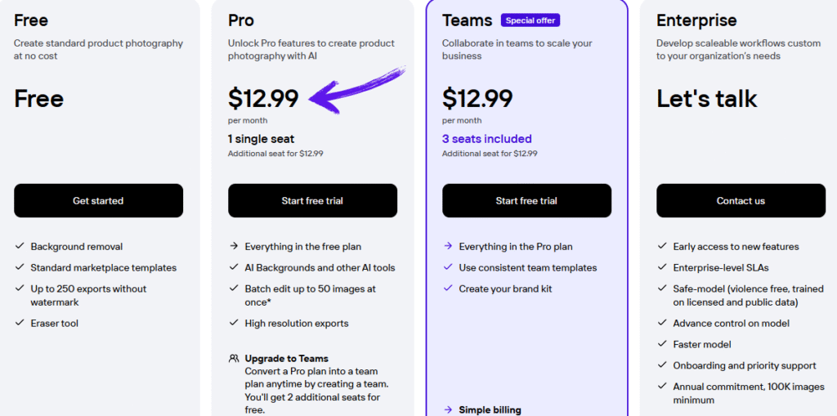This screenshot has width=837, height=416.
Task: Click checkmark next to High resolution exports
Action: click(234, 323)
